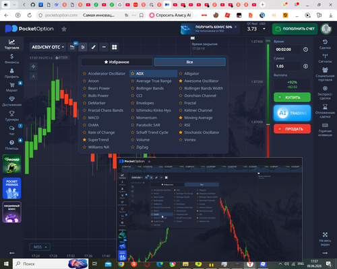This screenshot has height=269, width=337.
Task: Unfavorite Moving Average star
Action: 181,118
